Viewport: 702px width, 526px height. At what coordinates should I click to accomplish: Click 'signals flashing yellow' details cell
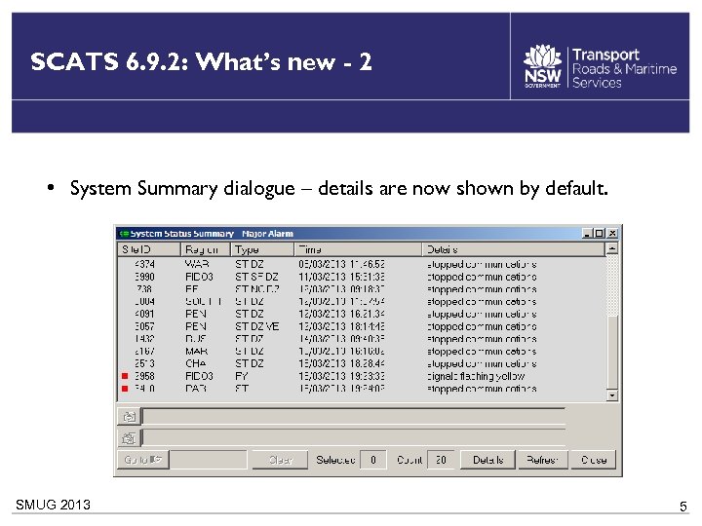coord(477,376)
